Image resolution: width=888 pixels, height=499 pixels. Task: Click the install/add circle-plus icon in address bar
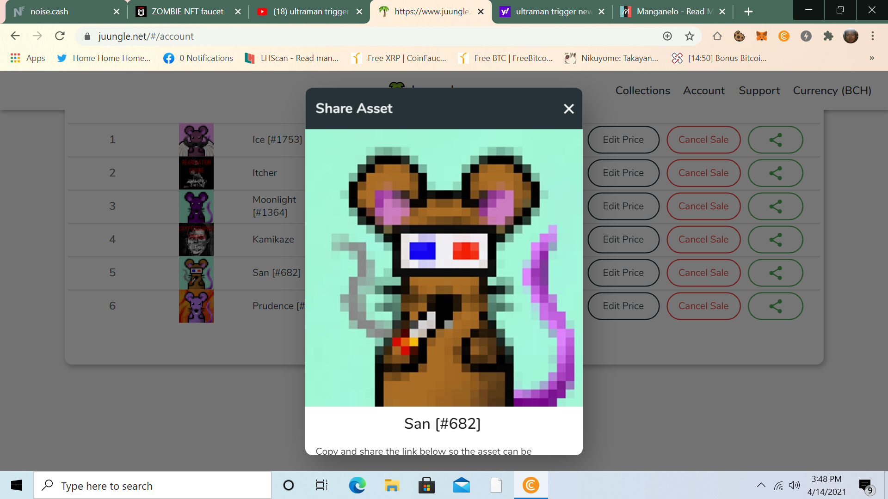(667, 36)
